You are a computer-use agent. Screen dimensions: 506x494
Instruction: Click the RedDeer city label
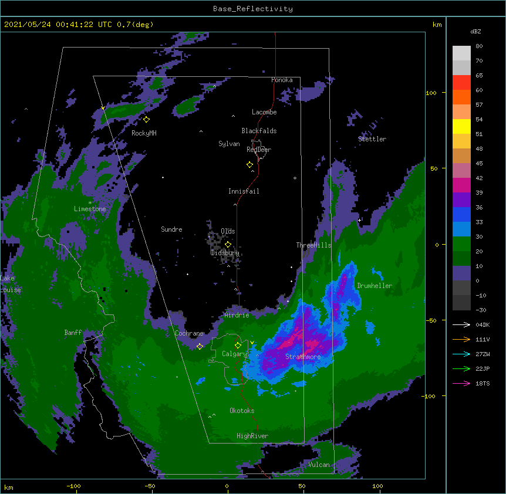click(259, 150)
